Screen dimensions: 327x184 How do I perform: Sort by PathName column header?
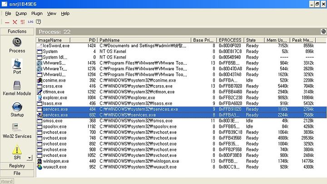(144, 40)
